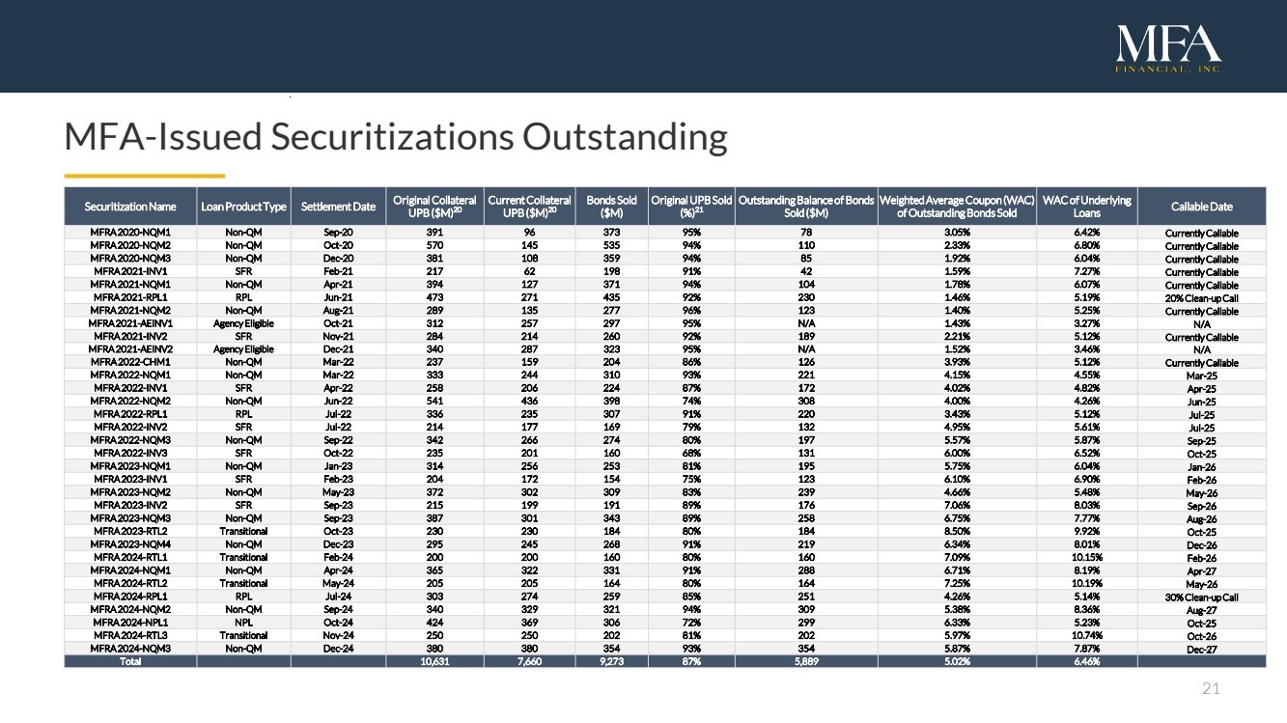The width and height of the screenshot is (1287, 723).
Task: Select the MFRA 2021-AEINV1 securitization cell
Action: (130, 323)
